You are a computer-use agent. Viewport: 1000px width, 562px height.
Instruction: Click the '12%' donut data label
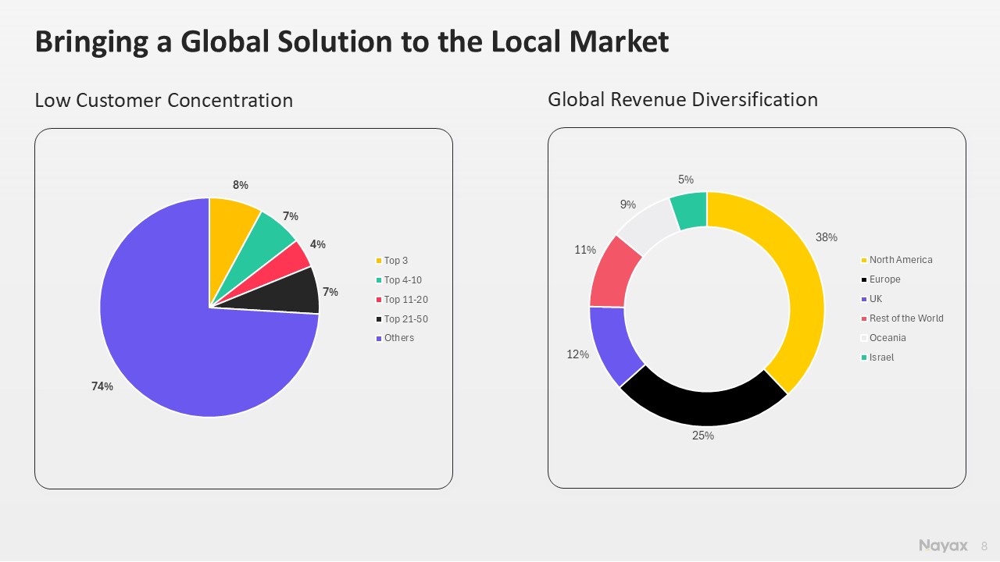tap(577, 354)
